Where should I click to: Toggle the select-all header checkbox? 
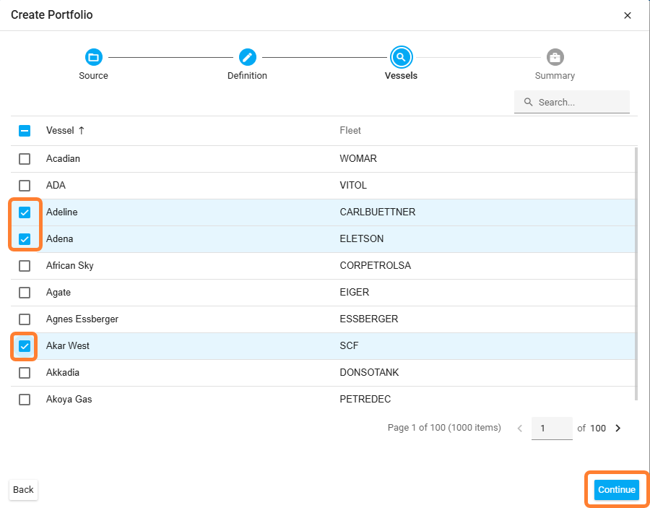click(x=25, y=131)
